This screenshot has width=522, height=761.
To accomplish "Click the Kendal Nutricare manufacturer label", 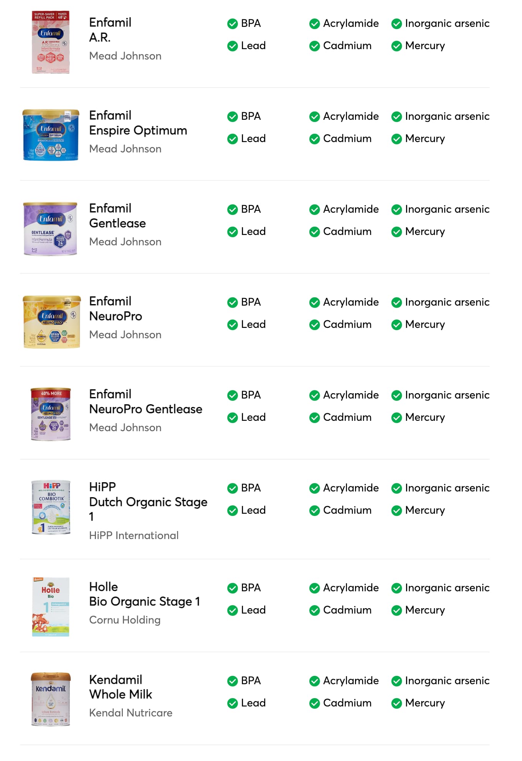I will 130,713.
